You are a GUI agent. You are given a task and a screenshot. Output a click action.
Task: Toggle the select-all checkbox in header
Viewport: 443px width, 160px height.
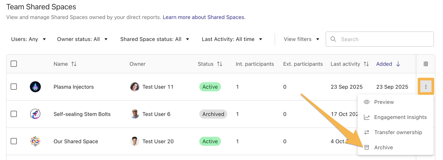tap(14, 64)
